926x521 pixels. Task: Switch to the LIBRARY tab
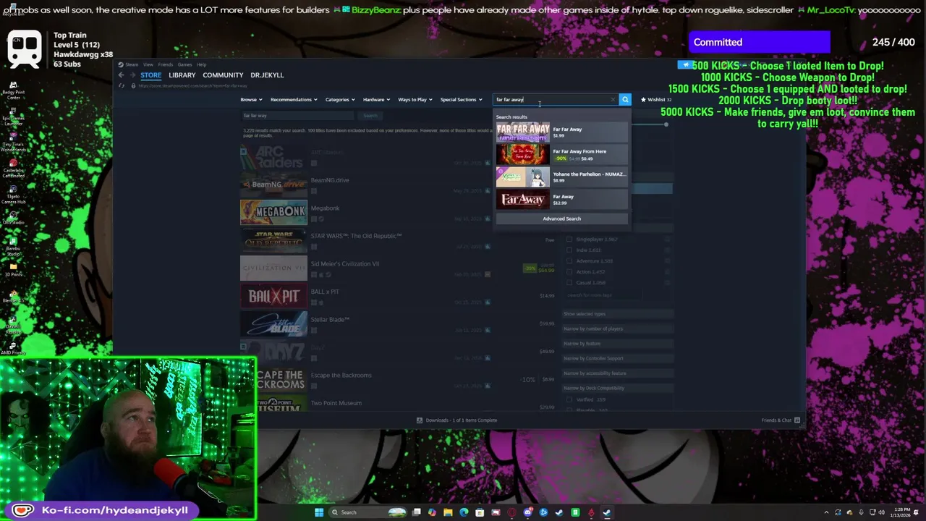tap(182, 75)
